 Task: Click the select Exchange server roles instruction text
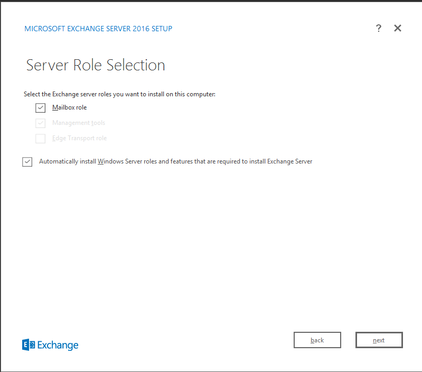119,94
